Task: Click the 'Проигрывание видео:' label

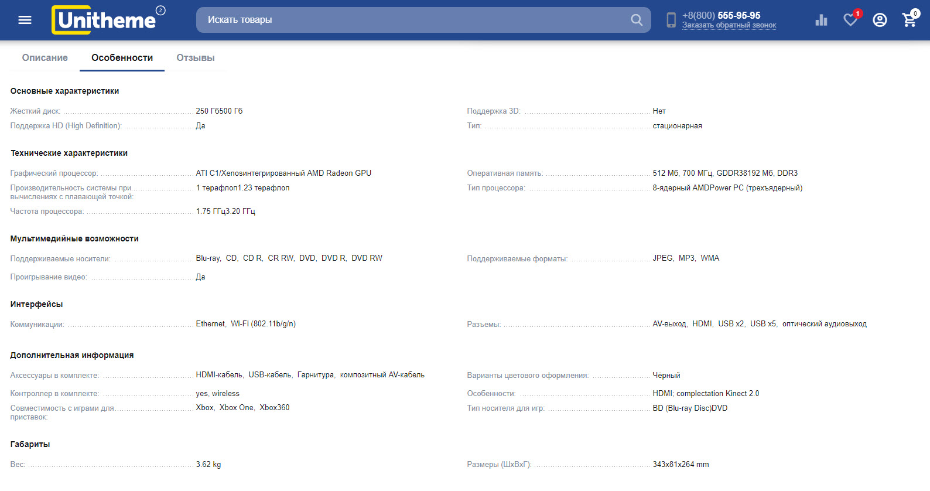Action: pyautogui.click(x=49, y=277)
